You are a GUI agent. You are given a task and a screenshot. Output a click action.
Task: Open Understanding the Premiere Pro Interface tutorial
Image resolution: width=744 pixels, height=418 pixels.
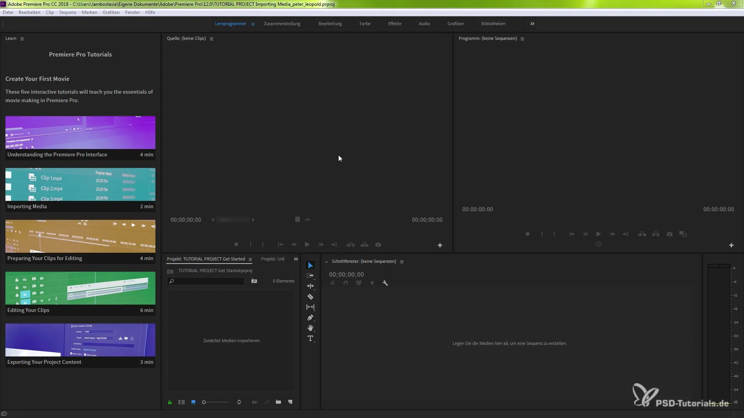point(80,138)
